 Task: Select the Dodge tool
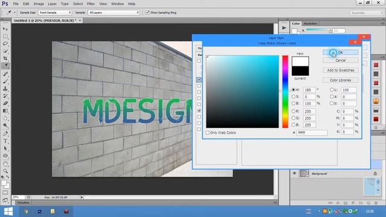[x=5, y=125]
